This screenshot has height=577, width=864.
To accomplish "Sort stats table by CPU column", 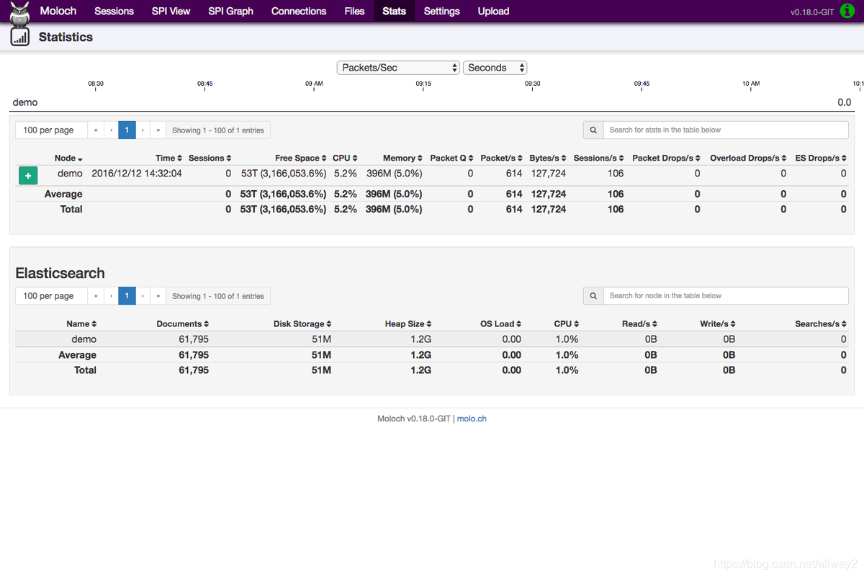I will tap(345, 158).
